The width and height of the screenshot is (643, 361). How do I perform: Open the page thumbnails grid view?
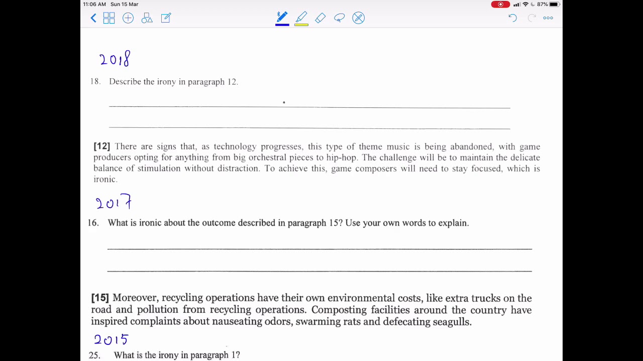point(109,18)
